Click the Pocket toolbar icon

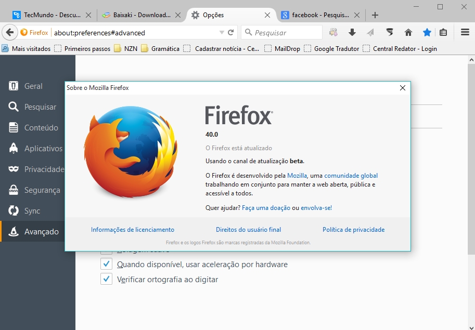point(390,32)
